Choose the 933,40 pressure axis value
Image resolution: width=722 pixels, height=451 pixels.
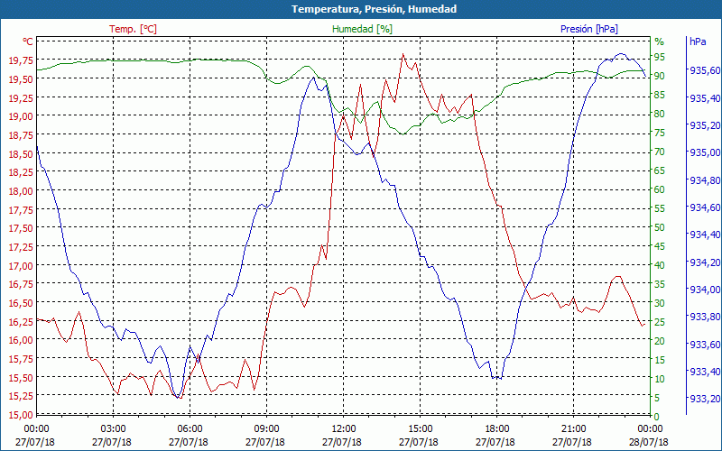[705, 371]
